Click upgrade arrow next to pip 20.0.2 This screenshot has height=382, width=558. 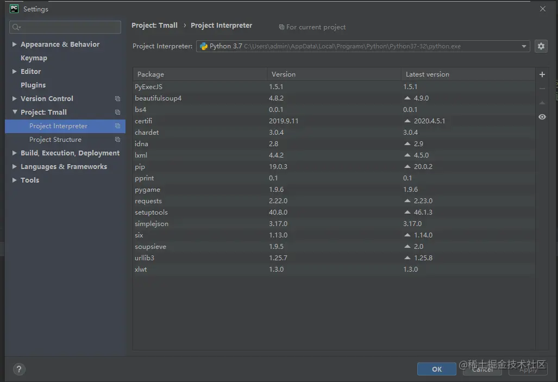(407, 167)
